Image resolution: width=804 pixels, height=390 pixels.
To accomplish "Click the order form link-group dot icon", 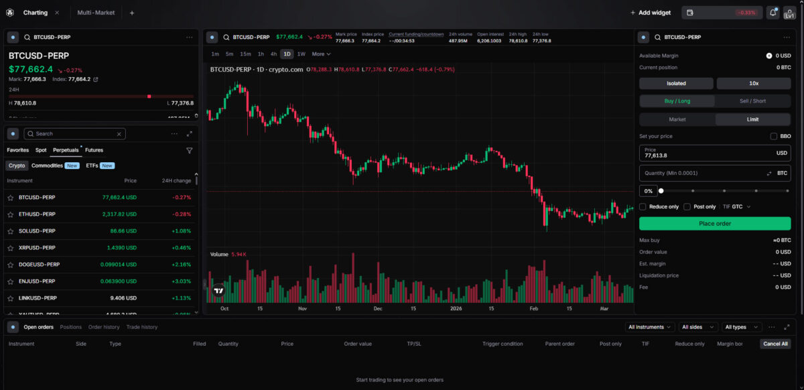I will point(643,38).
